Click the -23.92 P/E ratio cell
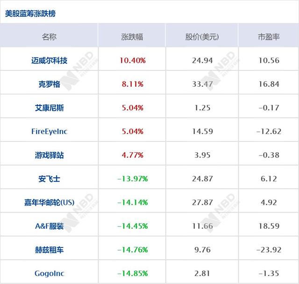Screen dimensions: 299x284 pos(269,250)
